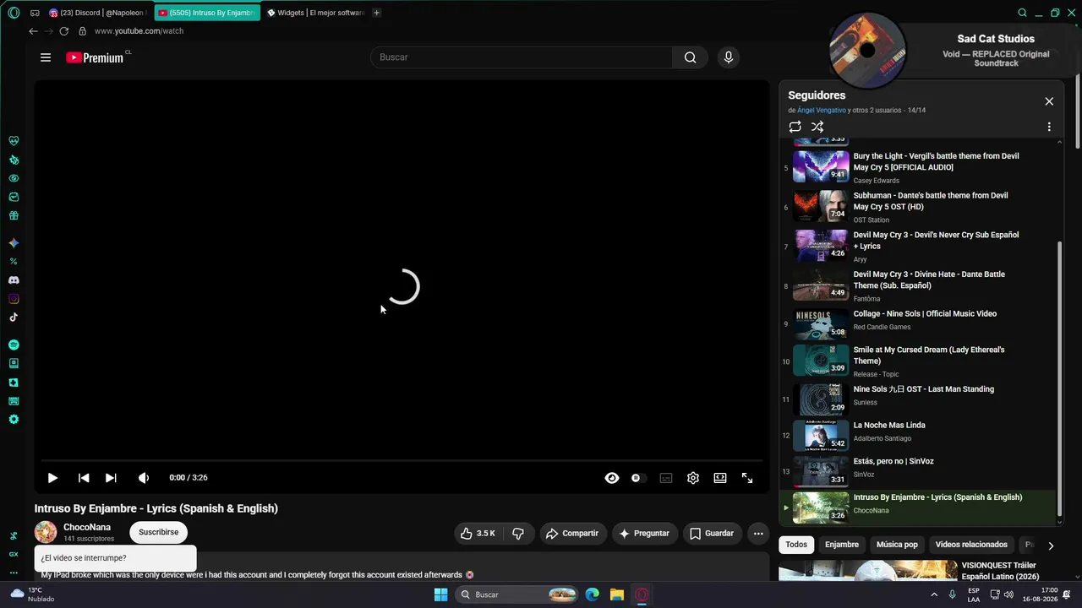Subscribe to ChocoNana with Suscribirse
This screenshot has height=608, width=1082.
tap(159, 532)
